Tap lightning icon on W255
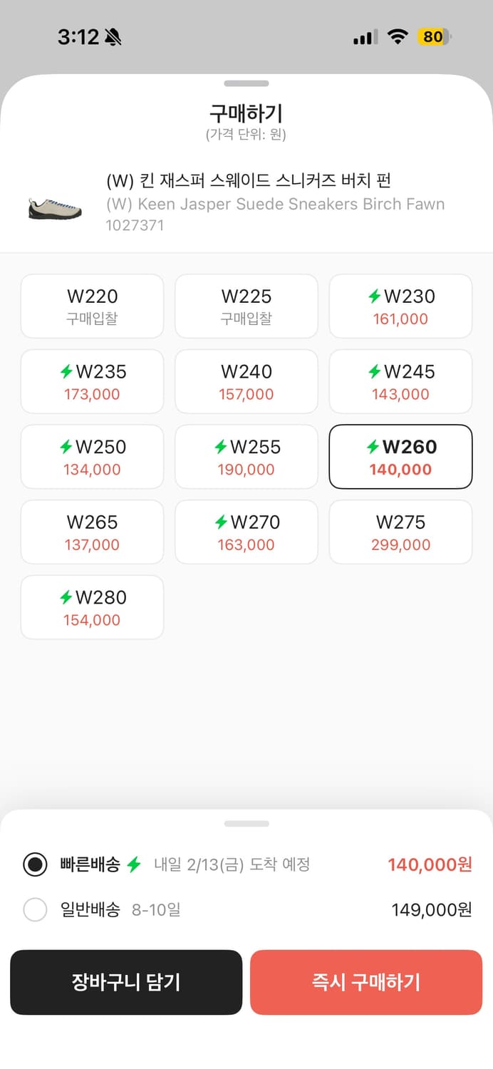 221,447
